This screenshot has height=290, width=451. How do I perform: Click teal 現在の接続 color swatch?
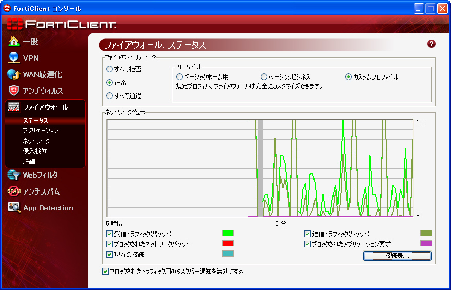[228, 254]
